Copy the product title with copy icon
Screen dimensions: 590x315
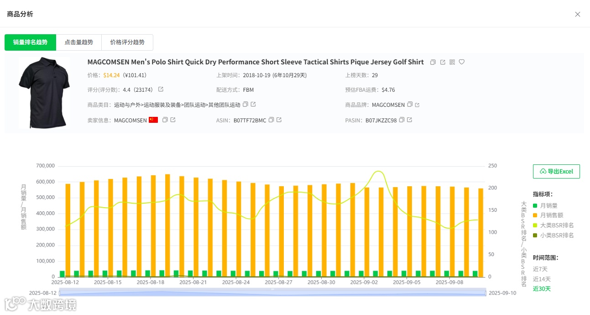coord(433,62)
